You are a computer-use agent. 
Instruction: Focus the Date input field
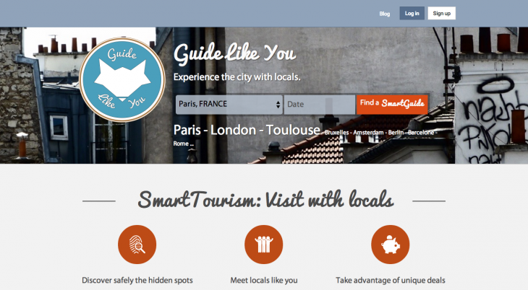(320, 105)
